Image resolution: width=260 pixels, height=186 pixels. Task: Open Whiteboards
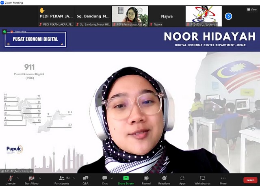point(202,179)
